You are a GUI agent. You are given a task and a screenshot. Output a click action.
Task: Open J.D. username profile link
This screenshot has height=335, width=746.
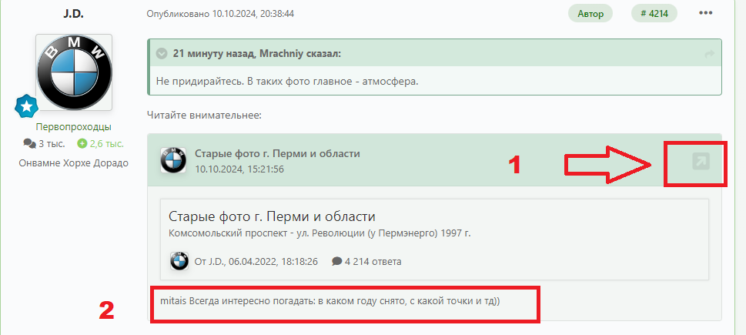tap(73, 13)
